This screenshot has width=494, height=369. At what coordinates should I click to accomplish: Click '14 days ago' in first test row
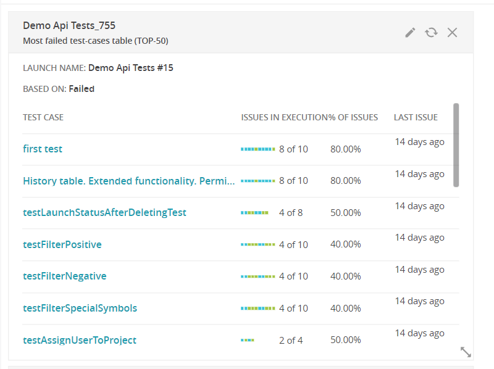pos(420,142)
